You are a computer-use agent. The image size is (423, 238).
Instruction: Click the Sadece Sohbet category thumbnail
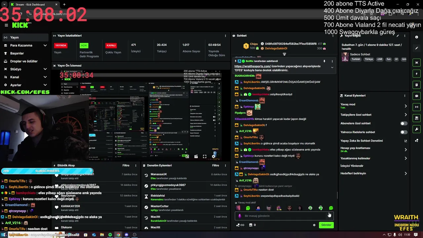[345, 57]
